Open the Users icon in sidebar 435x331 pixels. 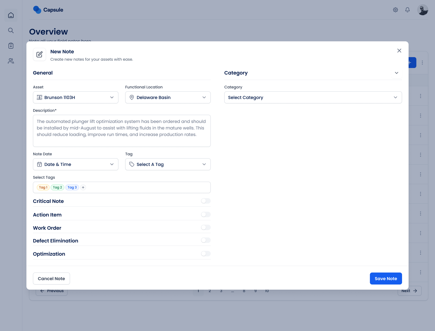(x=11, y=61)
